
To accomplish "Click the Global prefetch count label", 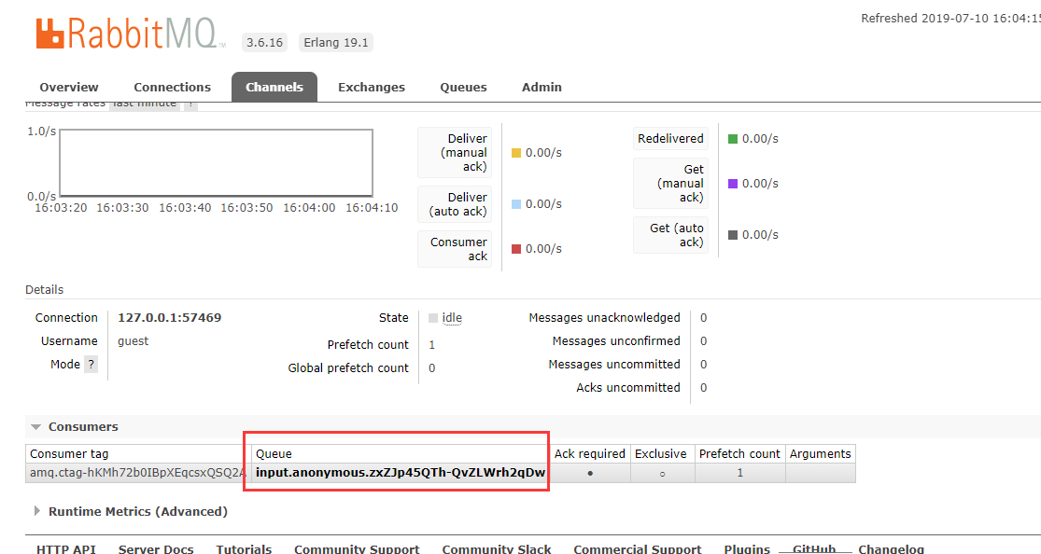I will pyautogui.click(x=348, y=368).
